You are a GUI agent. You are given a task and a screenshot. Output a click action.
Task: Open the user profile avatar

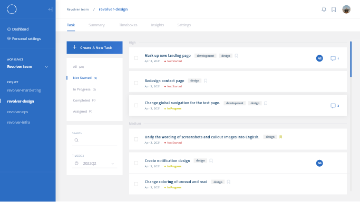pos(346,9)
